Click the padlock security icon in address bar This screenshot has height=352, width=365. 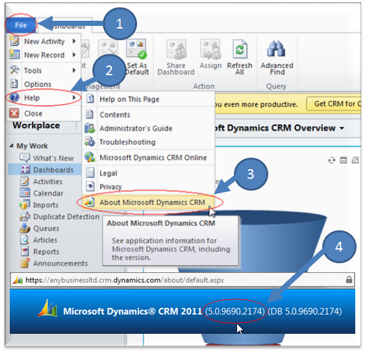tap(349, 279)
